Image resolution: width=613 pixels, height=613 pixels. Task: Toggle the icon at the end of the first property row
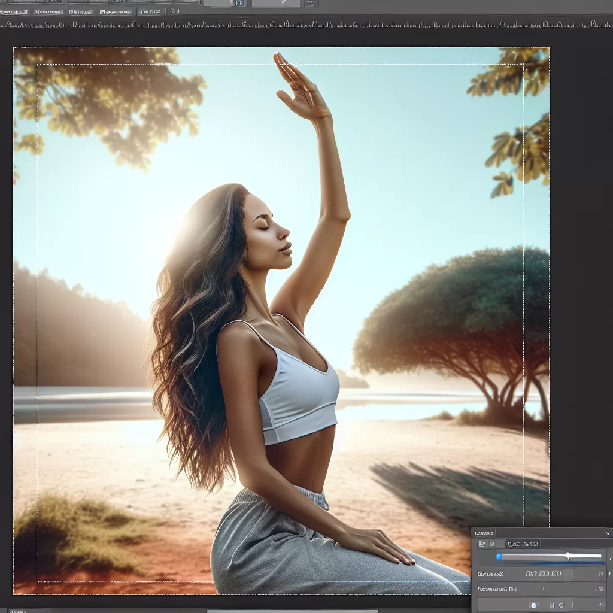coord(601,574)
